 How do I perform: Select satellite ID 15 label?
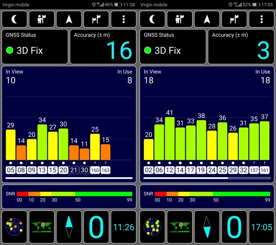click(53, 170)
